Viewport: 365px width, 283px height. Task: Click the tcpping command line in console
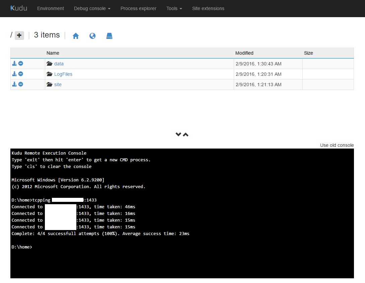click(x=54, y=200)
